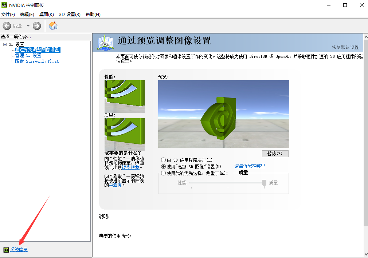368x258 pixels.
Task: Click the Back arrow button
Action: pyautogui.click(x=7, y=26)
